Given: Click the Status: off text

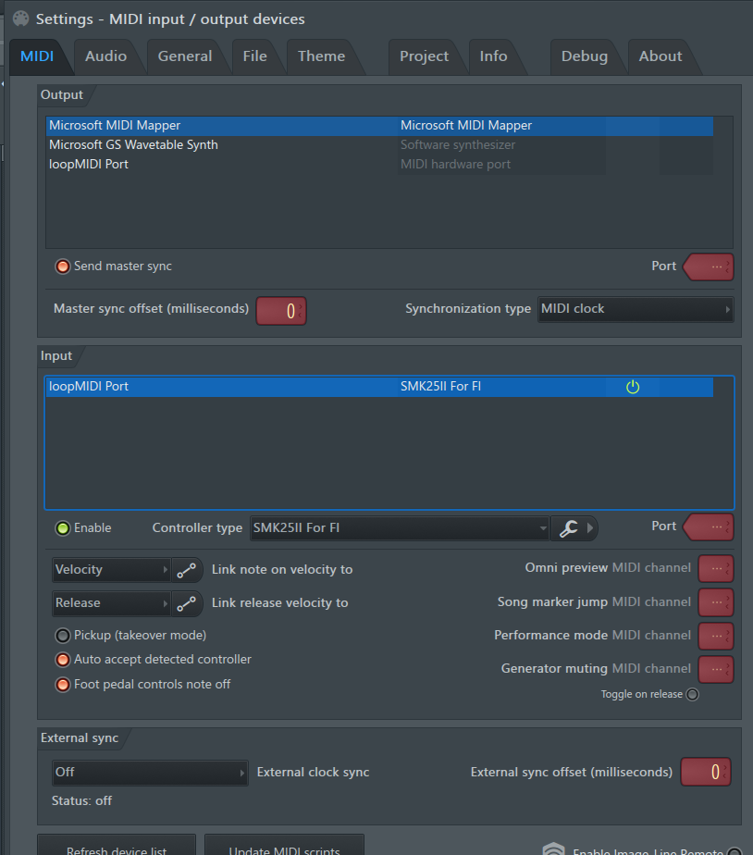Looking at the screenshot, I should [81, 801].
